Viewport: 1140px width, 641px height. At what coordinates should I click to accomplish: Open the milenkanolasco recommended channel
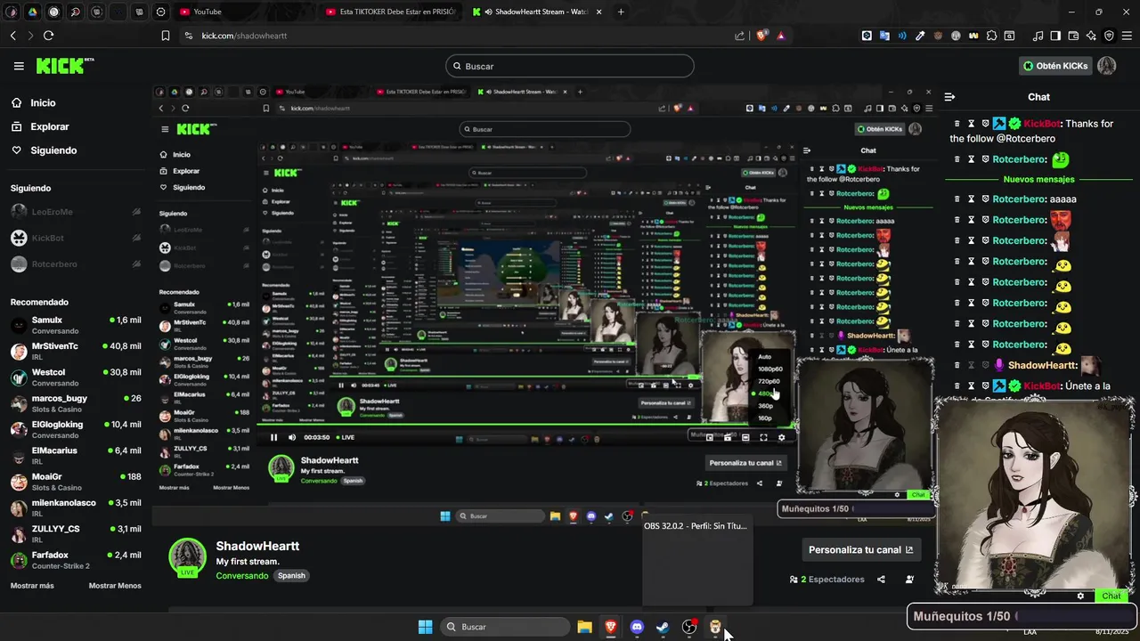point(76,507)
